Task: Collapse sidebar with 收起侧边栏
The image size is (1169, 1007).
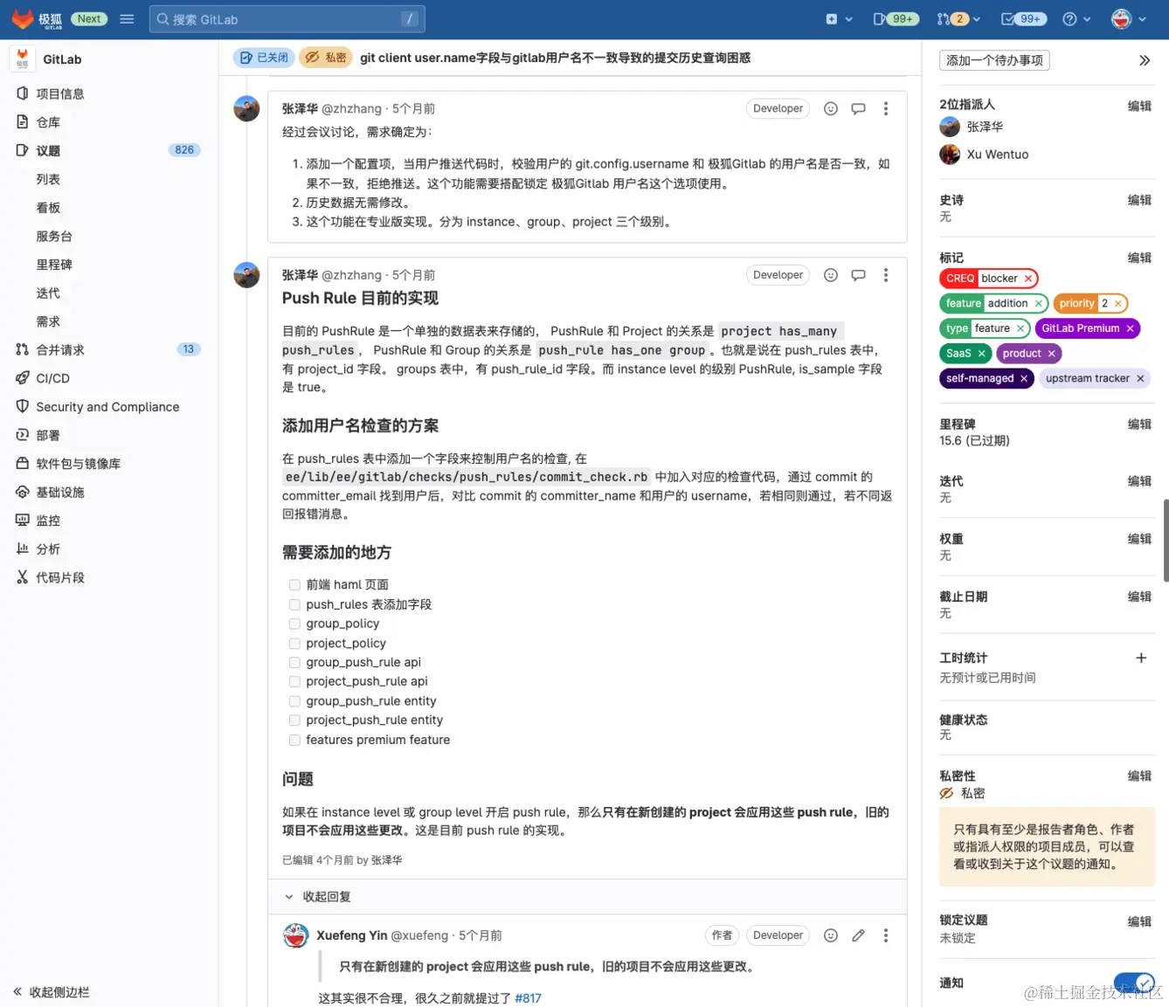Action: coord(52,991)
